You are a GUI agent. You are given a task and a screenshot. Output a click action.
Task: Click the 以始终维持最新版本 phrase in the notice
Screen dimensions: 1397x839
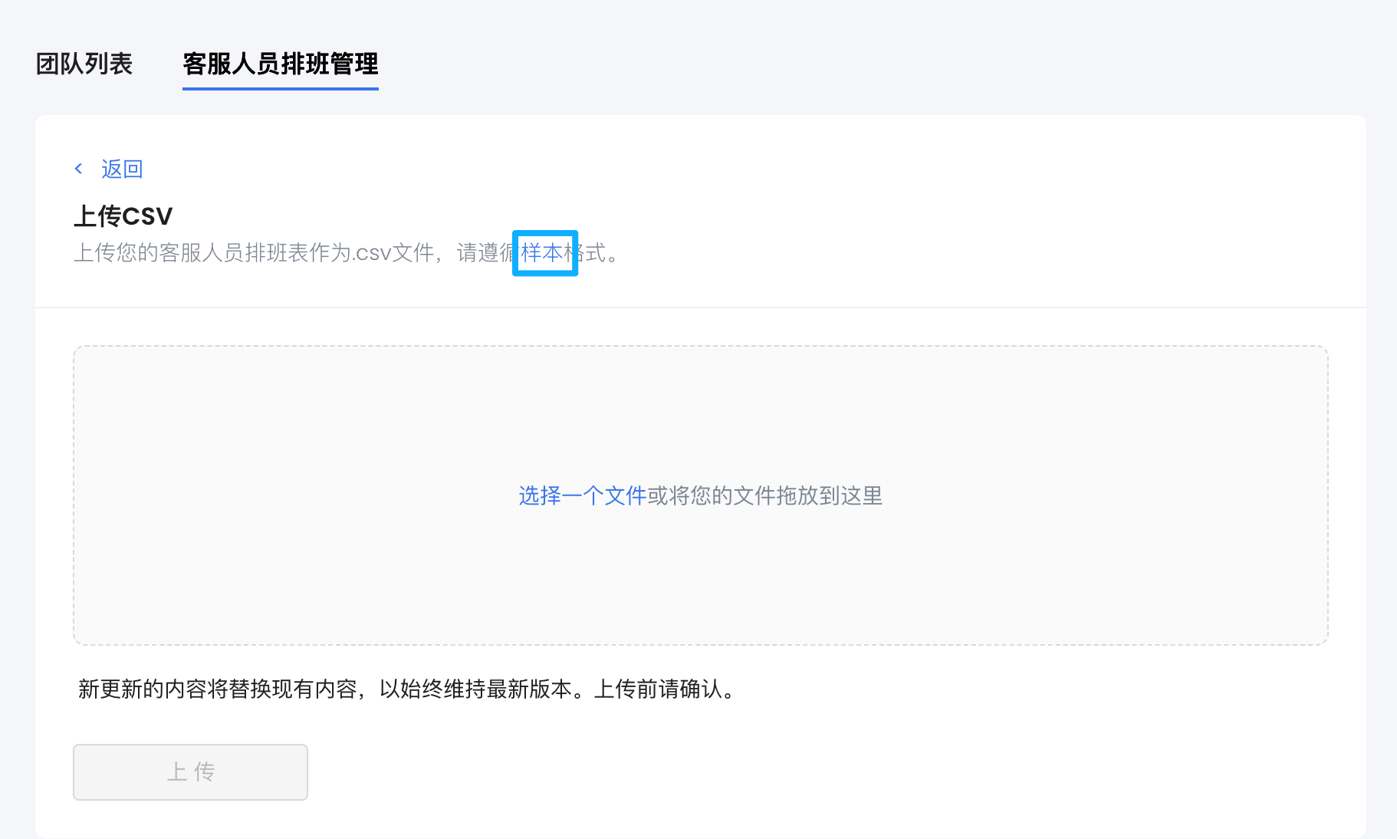tap(475, 689)
